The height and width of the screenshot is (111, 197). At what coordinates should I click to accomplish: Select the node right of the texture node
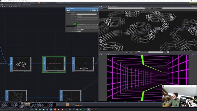(x=83, y=64)
